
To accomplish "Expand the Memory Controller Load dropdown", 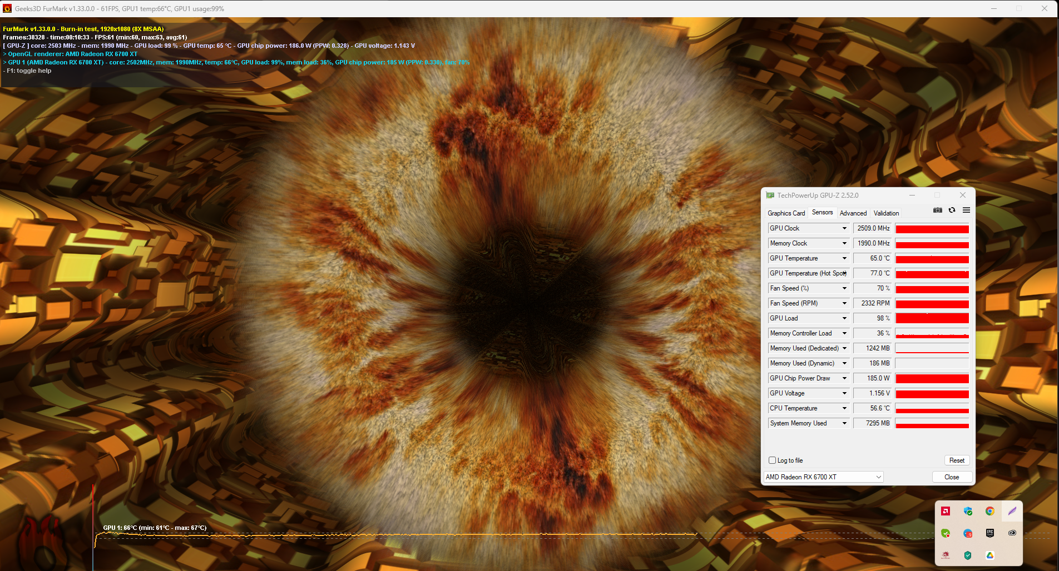I will (844, 333).
